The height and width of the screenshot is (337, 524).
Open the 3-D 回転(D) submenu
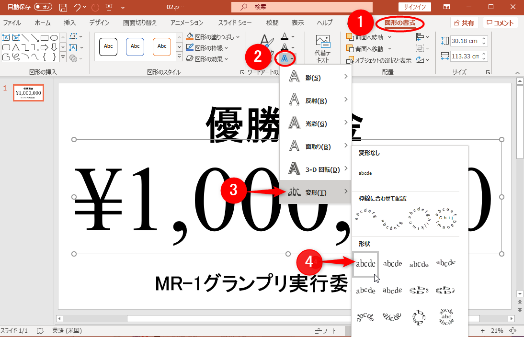tap(316, 169)
